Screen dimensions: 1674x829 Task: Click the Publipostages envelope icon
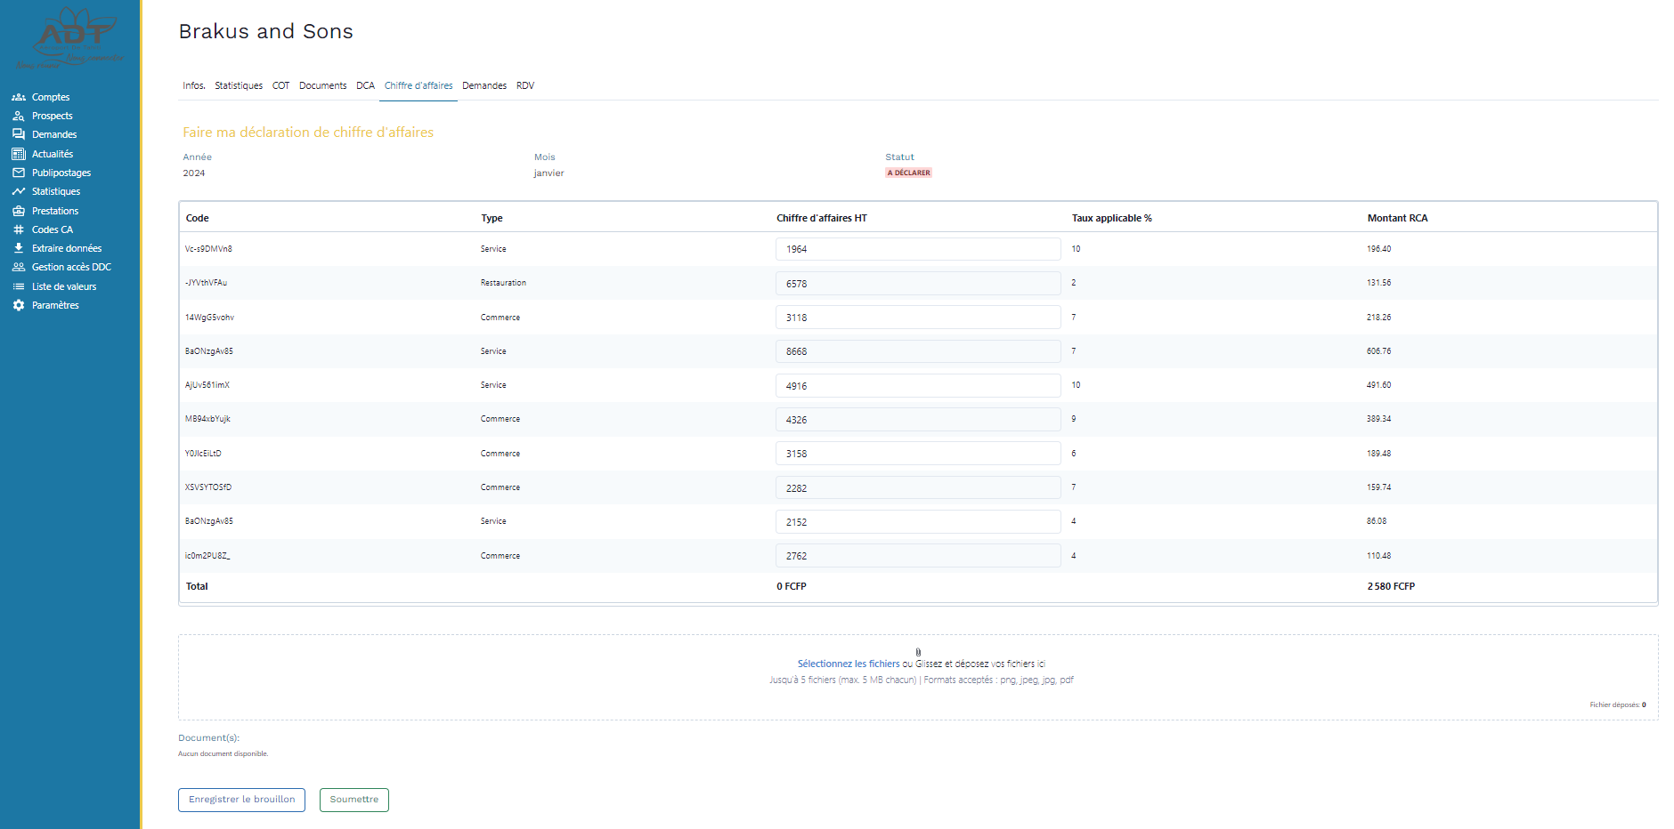coord(19,173)
